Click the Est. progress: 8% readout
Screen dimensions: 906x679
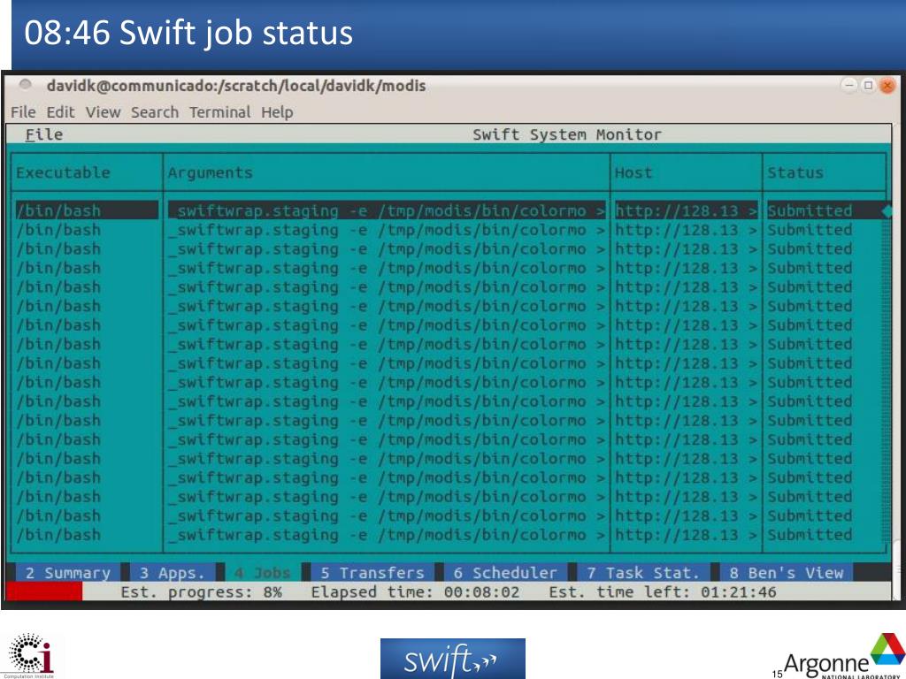pos(201,591)
